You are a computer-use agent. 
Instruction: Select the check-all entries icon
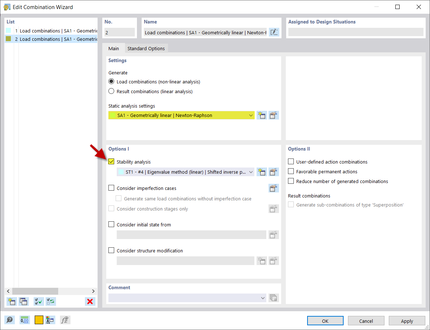(39, 301)
